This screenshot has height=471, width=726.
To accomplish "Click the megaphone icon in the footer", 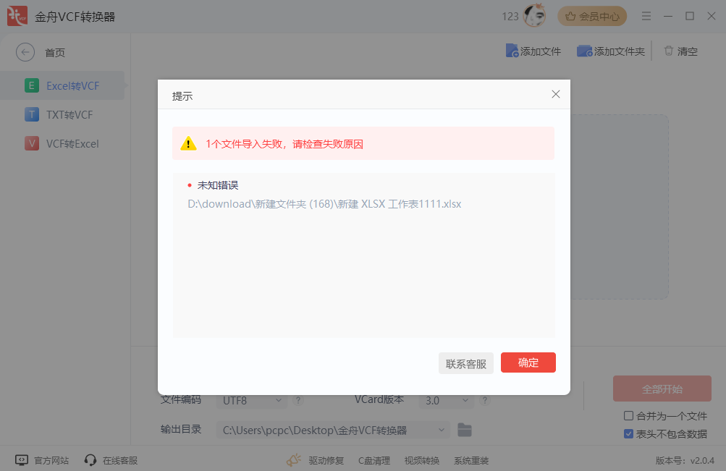I will [x=294, y=460].
